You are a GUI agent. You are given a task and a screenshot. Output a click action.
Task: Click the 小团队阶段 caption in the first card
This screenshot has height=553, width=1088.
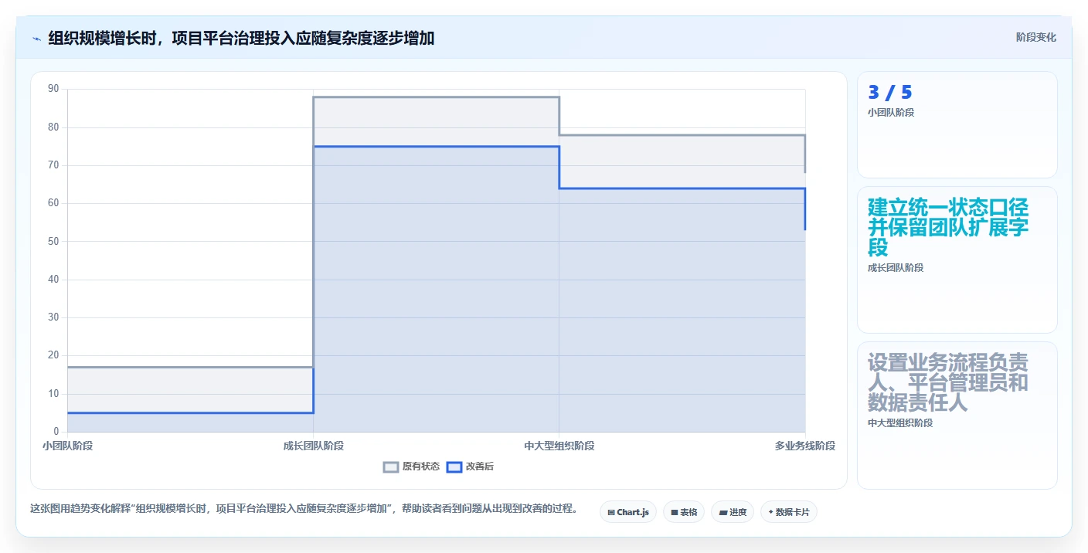pyautogui.click(x=891, y=113)
